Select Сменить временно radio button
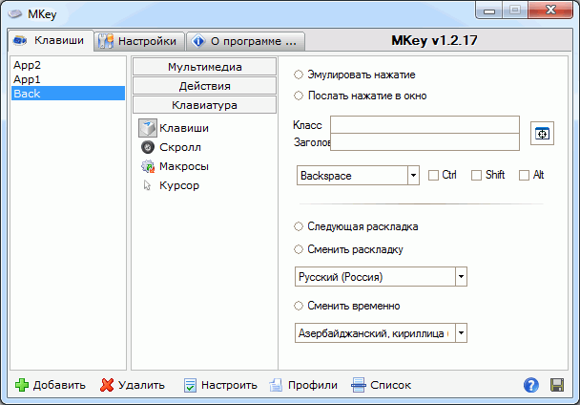 coord(299,306)
